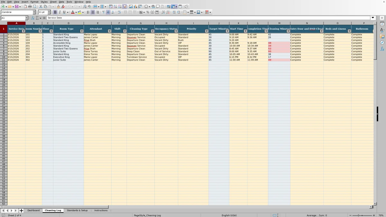Switch to the Instructions sheet tab

click(x=101, y=211)
